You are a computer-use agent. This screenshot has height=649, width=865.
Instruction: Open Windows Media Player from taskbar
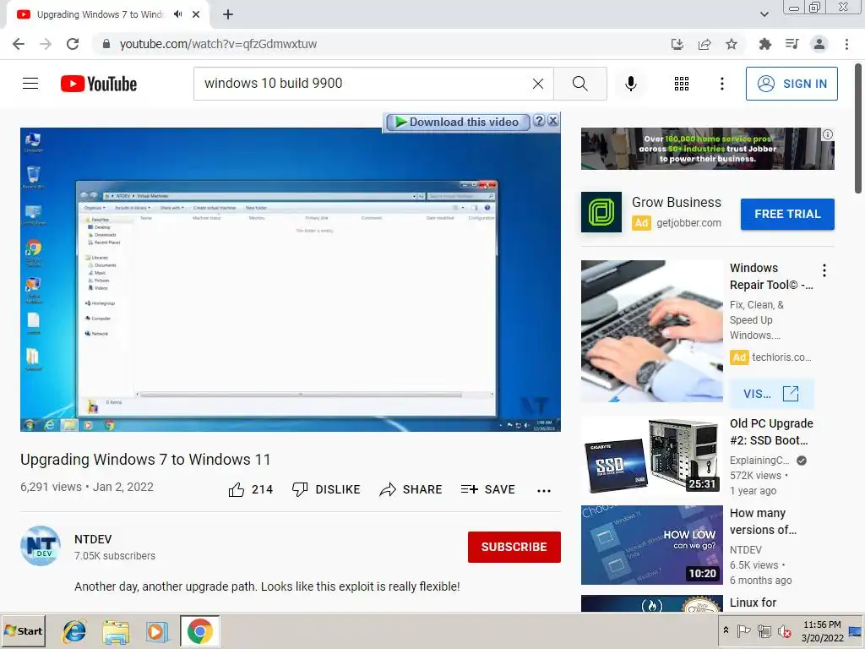tap(156, 632)
